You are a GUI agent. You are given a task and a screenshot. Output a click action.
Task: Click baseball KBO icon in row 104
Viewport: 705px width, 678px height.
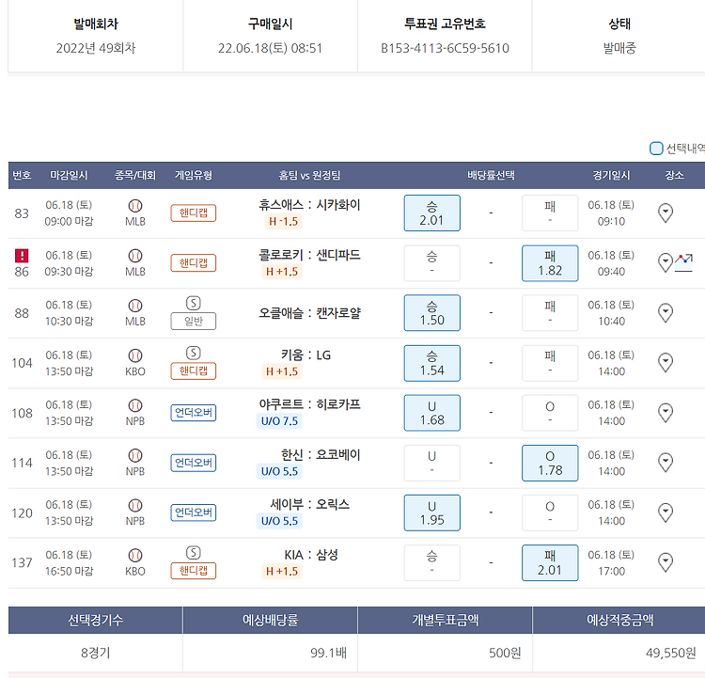[x=135, y=355]
